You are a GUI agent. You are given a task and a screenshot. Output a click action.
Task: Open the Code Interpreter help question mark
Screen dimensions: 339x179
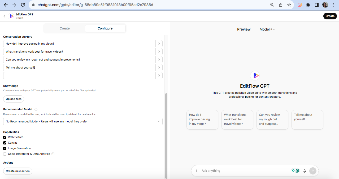53,154
